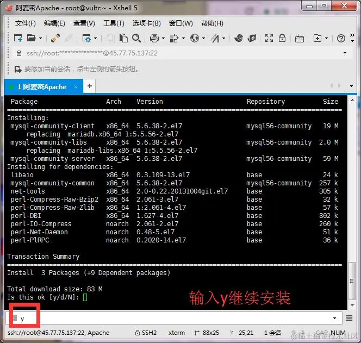Click the New session icon
The height and width of the screenshot is (343, 361).
[18, 38]
